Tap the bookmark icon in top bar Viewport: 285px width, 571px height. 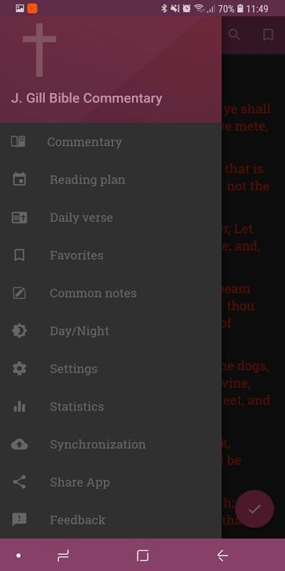tap(269, 35)
